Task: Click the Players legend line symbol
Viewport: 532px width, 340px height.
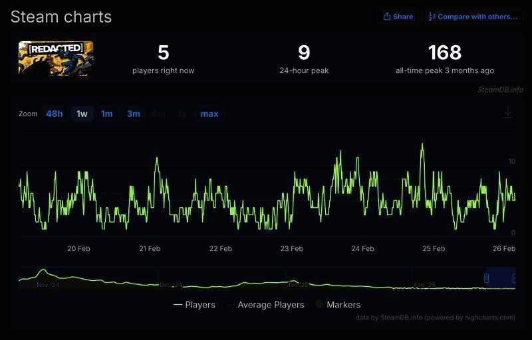Action: (178, 305)
